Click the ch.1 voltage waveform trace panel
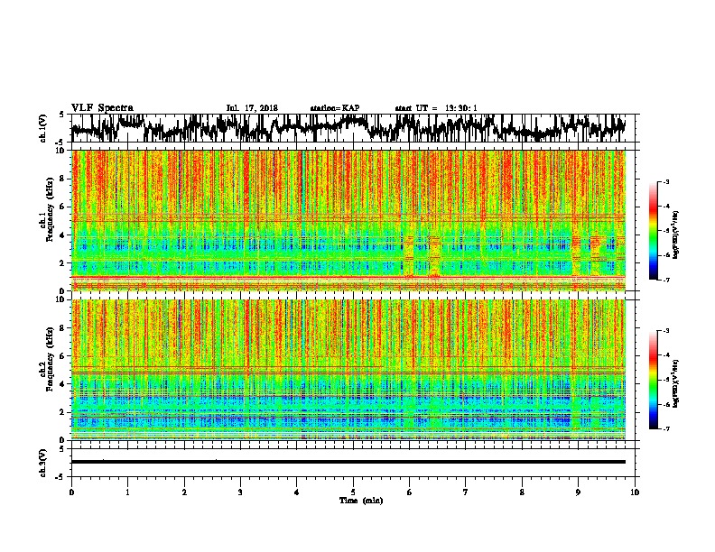 point(352,128)
